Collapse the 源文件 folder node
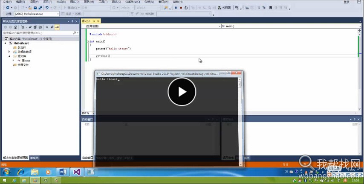The image size is (364, 184). click(x=9, y=56)
